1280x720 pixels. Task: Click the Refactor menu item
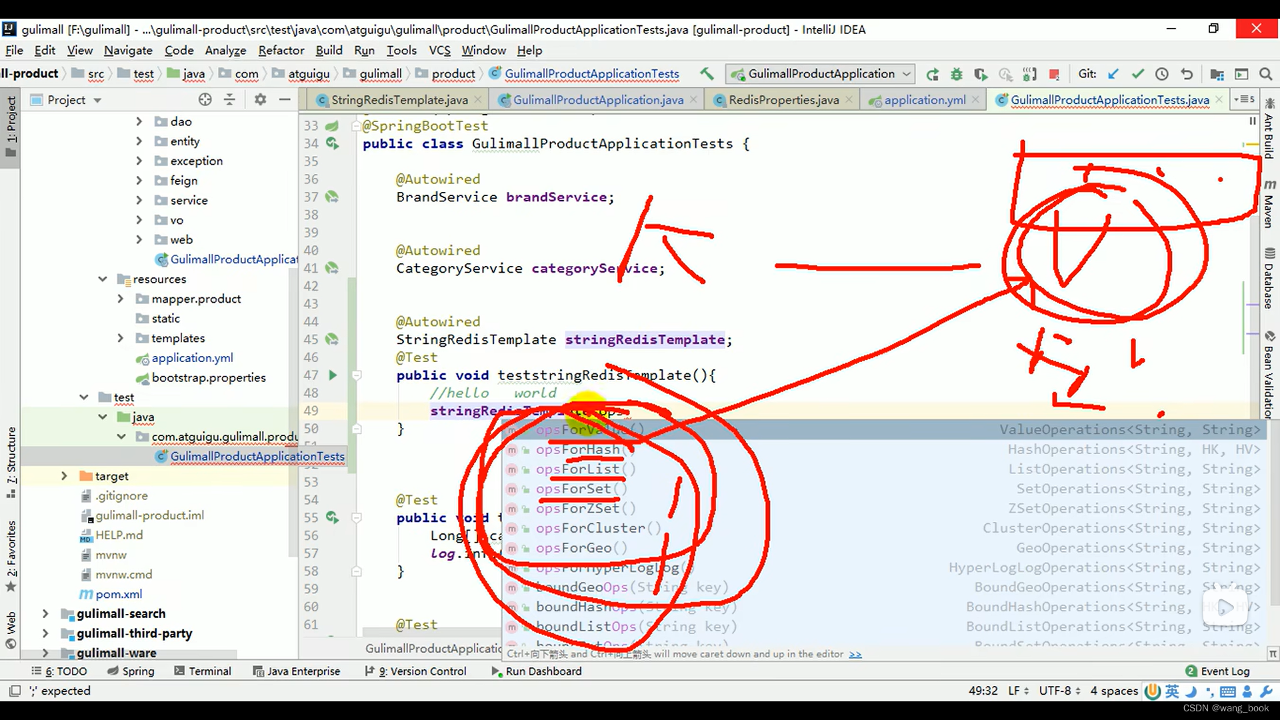point(281,50)
